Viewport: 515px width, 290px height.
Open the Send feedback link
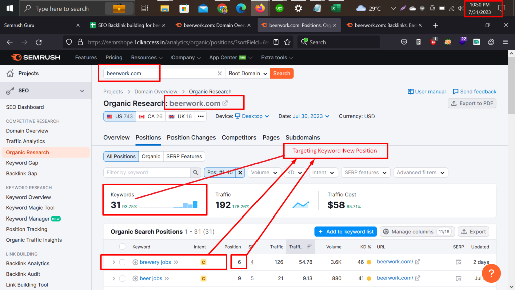tap(475, 92)
